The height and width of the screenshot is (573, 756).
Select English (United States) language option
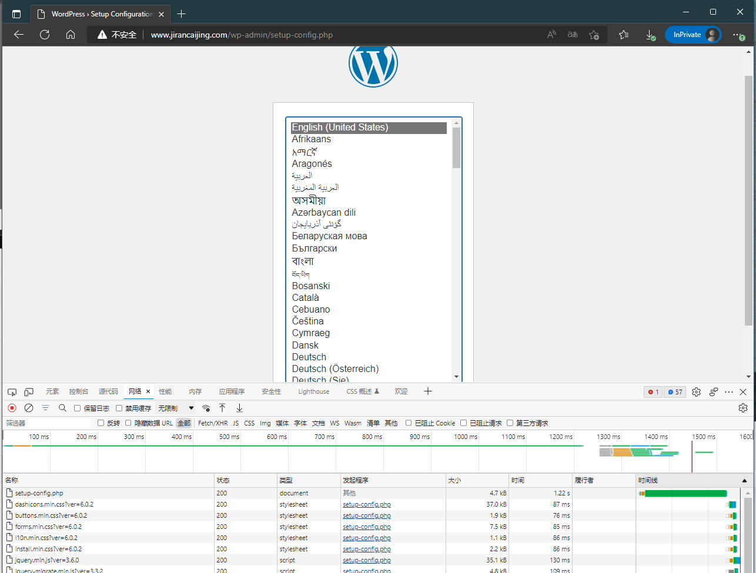click(369, 128)
